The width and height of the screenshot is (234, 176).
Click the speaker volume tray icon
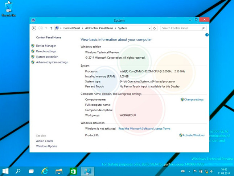[212, 171]
